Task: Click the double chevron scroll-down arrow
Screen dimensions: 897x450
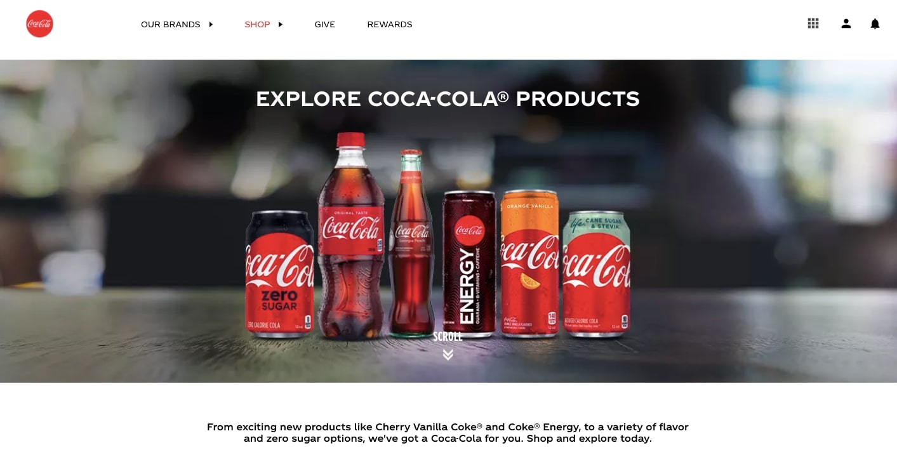Action: point(448,355)
